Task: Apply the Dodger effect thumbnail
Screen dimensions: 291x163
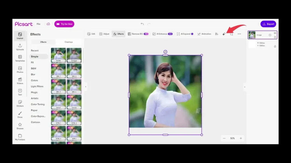Action: (x=74, y=55)
